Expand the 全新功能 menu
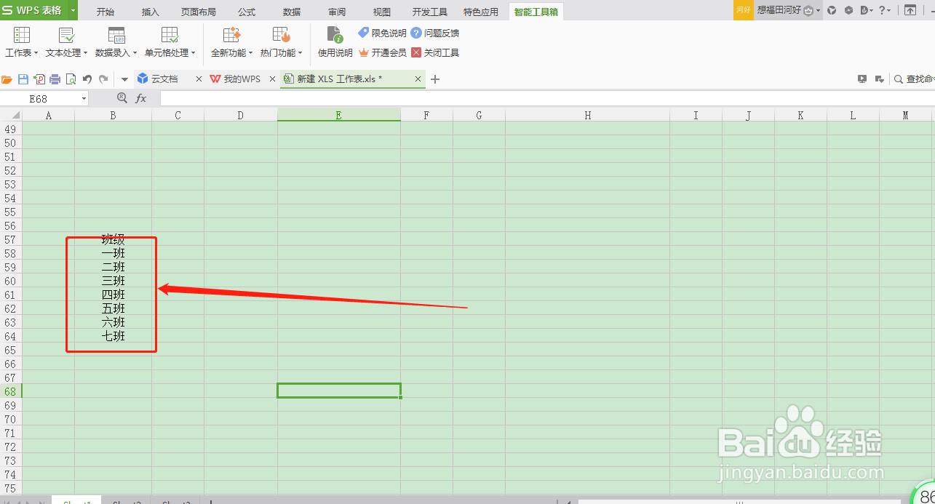 tap(231, 42)
